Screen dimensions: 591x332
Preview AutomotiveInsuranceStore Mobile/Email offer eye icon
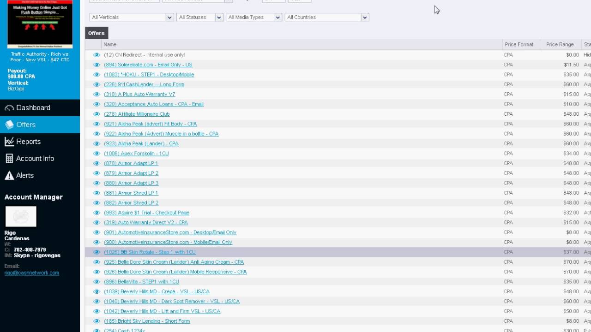coord(96,243)
